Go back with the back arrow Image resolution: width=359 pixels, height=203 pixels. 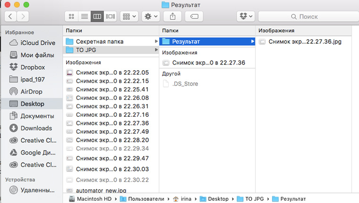click(10, 16)
